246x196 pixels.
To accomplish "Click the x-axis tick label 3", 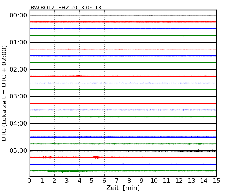I will coord(67,181).
